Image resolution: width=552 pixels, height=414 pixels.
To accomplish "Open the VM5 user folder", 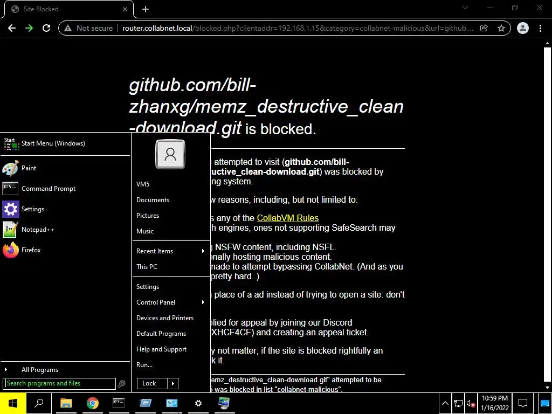I will (x=171, y=184).
